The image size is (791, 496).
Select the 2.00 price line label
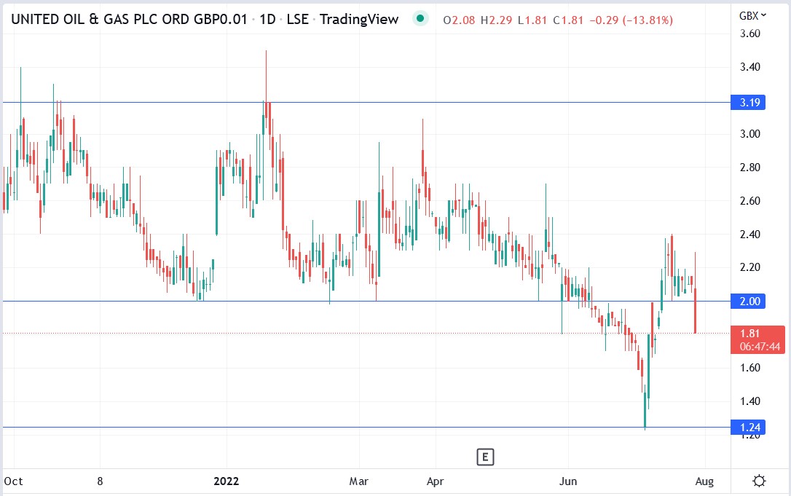(748, 302)
